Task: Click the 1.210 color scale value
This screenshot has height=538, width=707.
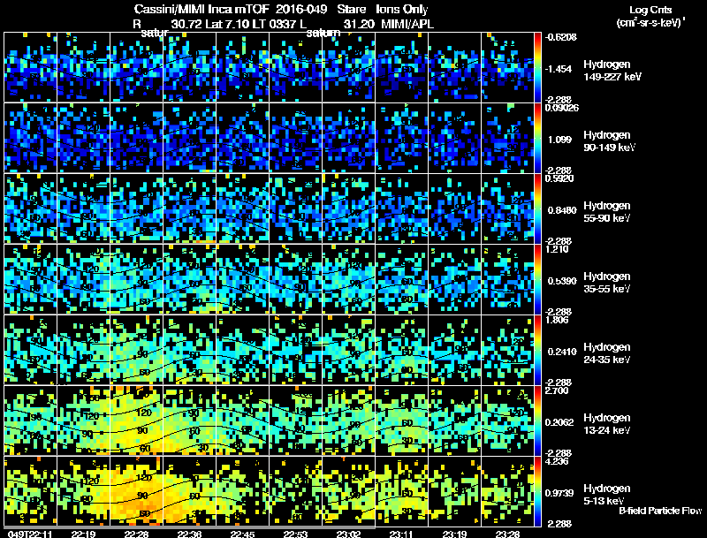Action: point(558,250)
